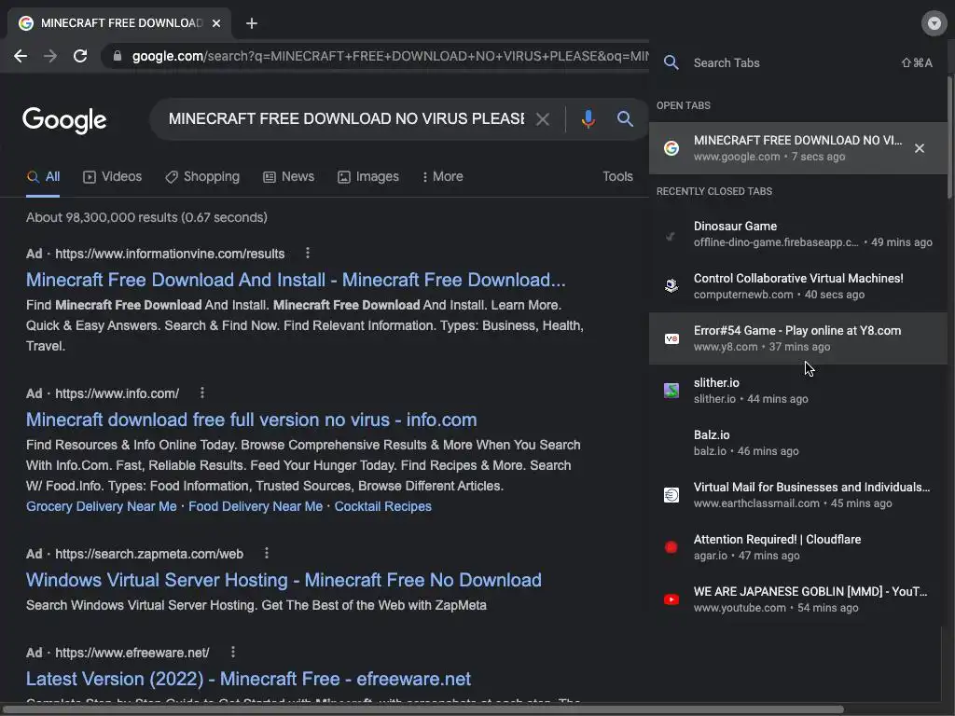Reopen the Dinosaur Game closed tab
Image resolution: width=955 pixels, height=716 pixels.
point(798,234)
